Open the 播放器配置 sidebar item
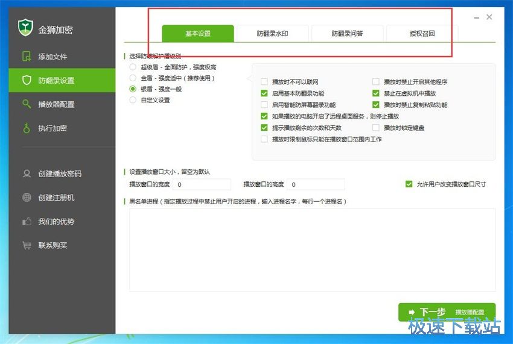Image resolution: width=513 pixels, height=344 pixels. (x=62, y=104)
